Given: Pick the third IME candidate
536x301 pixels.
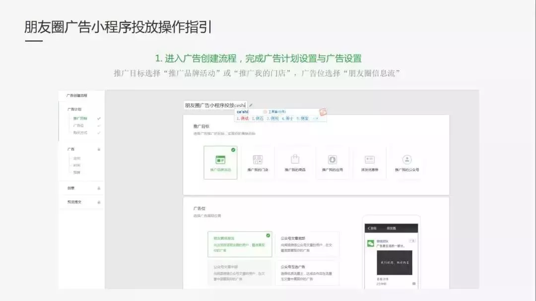Looking at the screenshot, I should [273, 119].
